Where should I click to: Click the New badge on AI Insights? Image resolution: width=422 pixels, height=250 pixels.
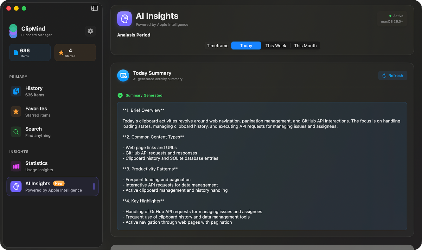pos(59,183)
